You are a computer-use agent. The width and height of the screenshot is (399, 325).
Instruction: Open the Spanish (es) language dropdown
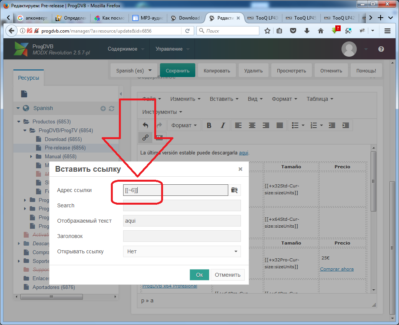[x=134, y=71]
